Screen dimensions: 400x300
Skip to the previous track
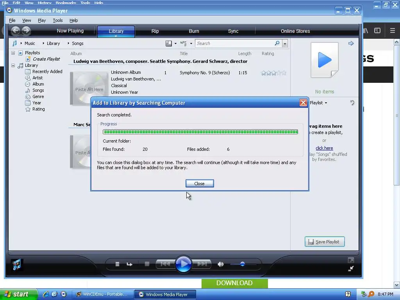click(165, 264)
